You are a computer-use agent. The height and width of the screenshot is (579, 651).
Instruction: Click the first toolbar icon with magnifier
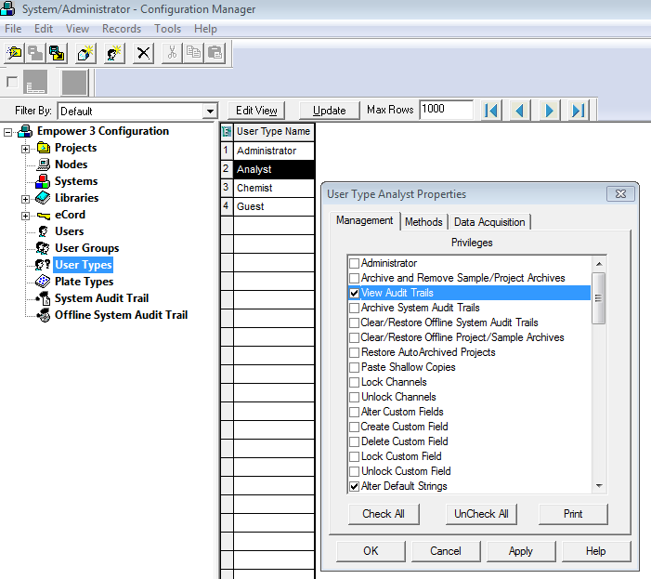14,53
